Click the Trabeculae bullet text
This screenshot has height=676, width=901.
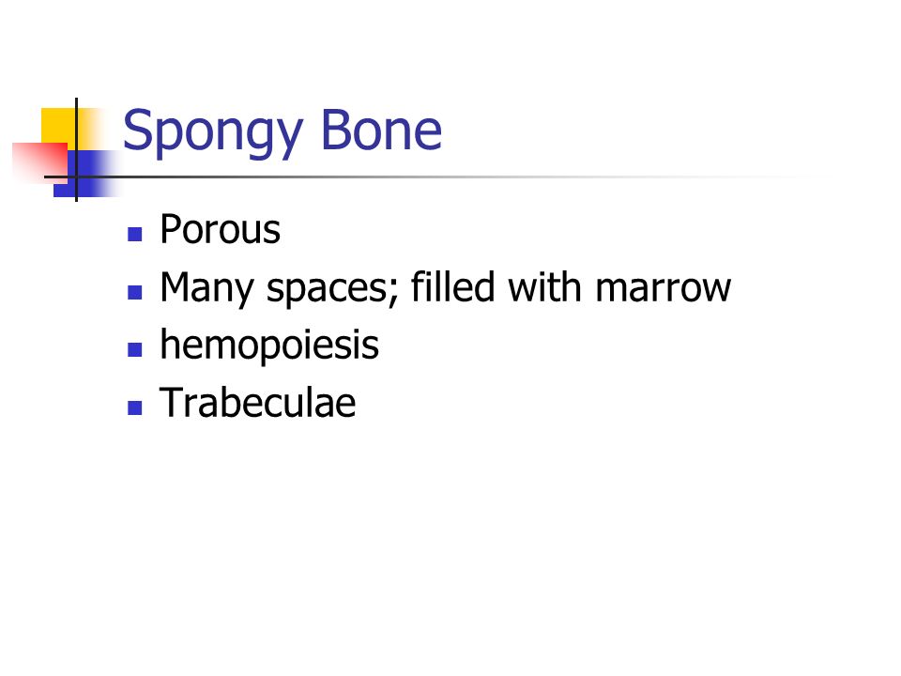pos(257,403)
